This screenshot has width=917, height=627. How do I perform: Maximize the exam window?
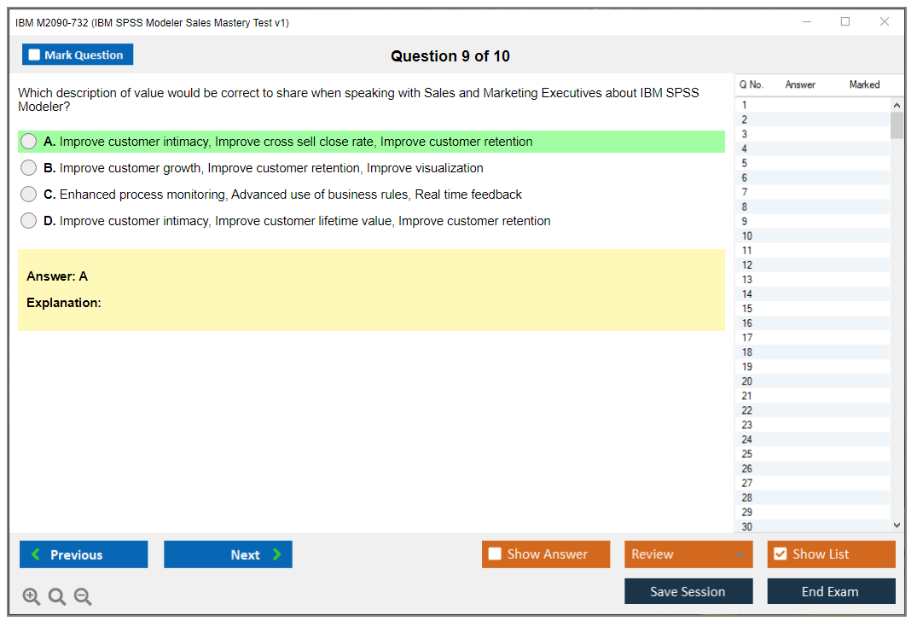click(x=845, y=22)
